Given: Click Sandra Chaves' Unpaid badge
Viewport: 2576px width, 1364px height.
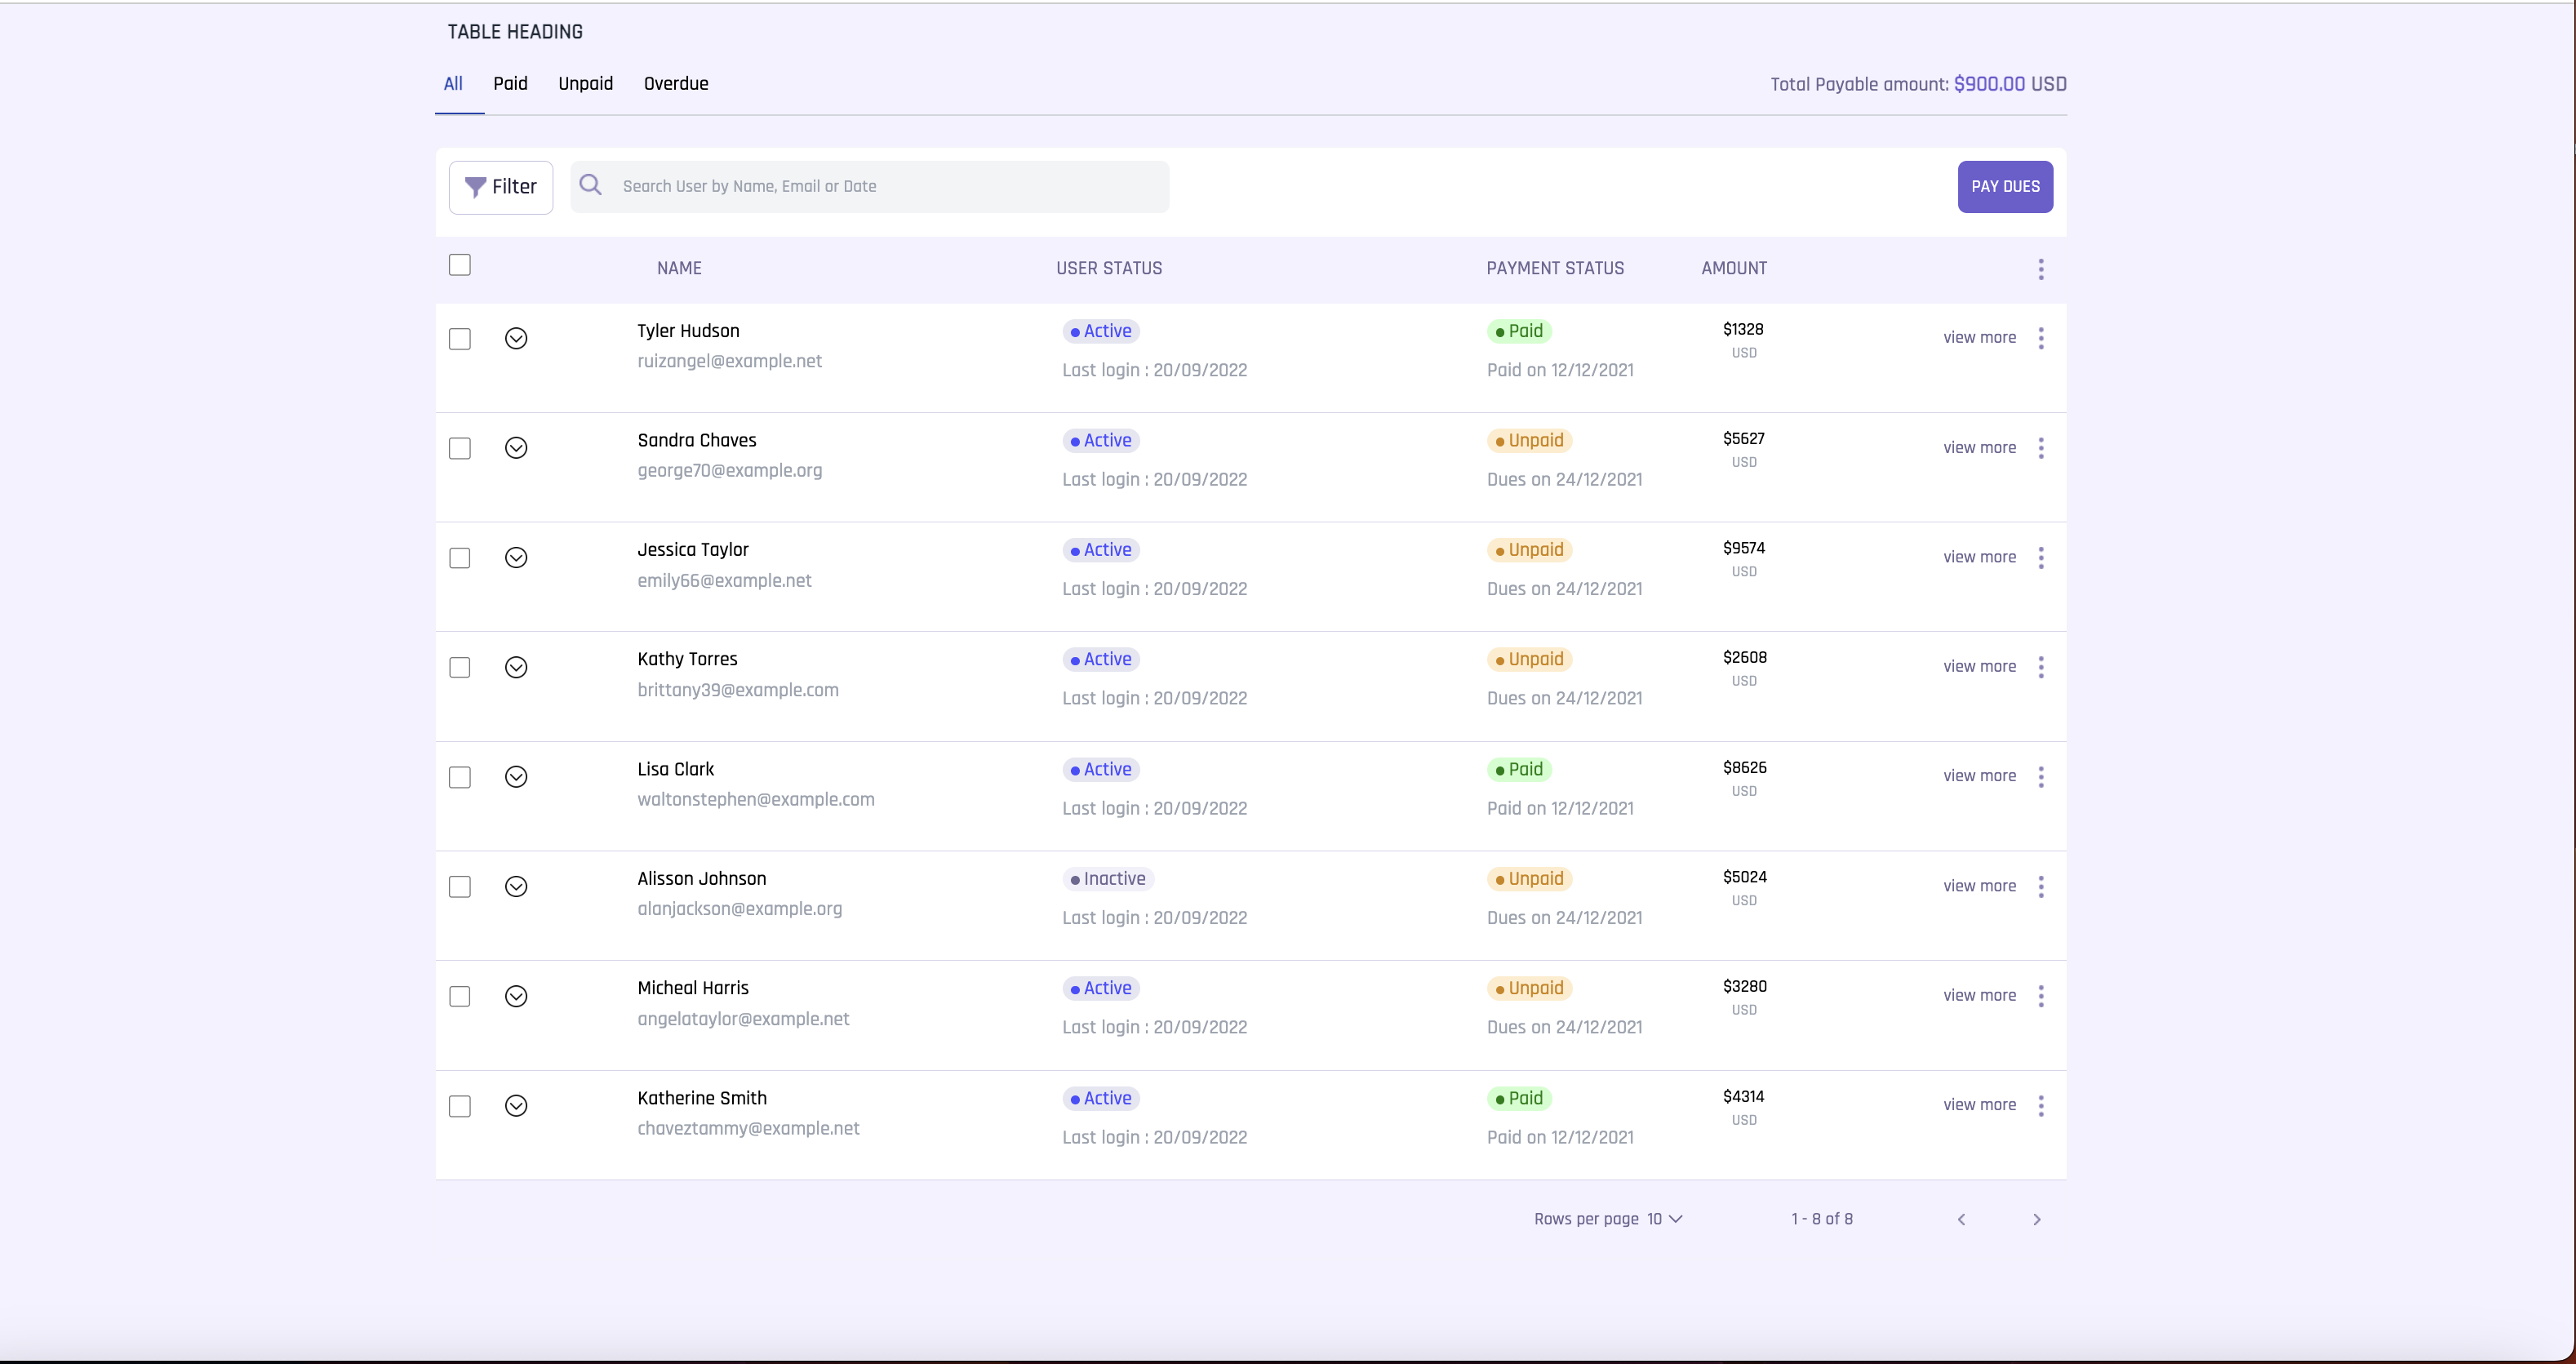Looking at the screenshot, I should click(1530, 441).
